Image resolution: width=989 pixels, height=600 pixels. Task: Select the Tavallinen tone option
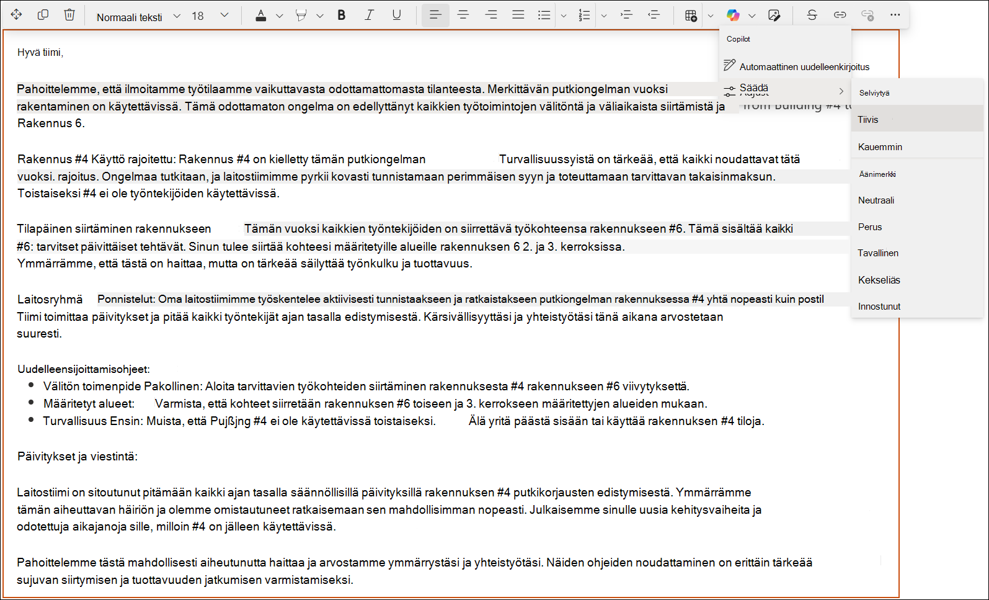(x=917, y=253)
